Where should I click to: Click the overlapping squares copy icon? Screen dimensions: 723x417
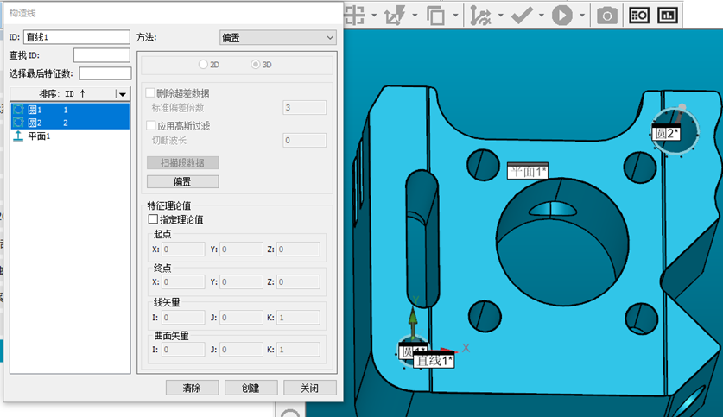coord(435,15)
